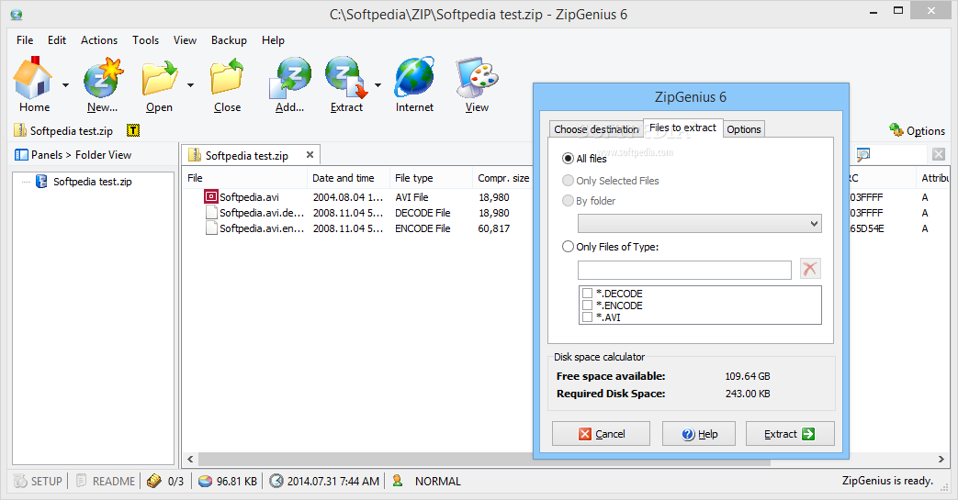Click the gray X next to search box
The image size is (958, 500).
939,154
